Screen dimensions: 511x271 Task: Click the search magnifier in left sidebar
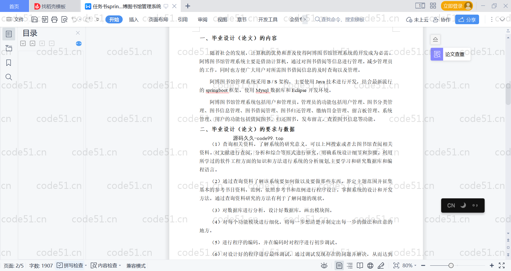click(x=9, y=77)
